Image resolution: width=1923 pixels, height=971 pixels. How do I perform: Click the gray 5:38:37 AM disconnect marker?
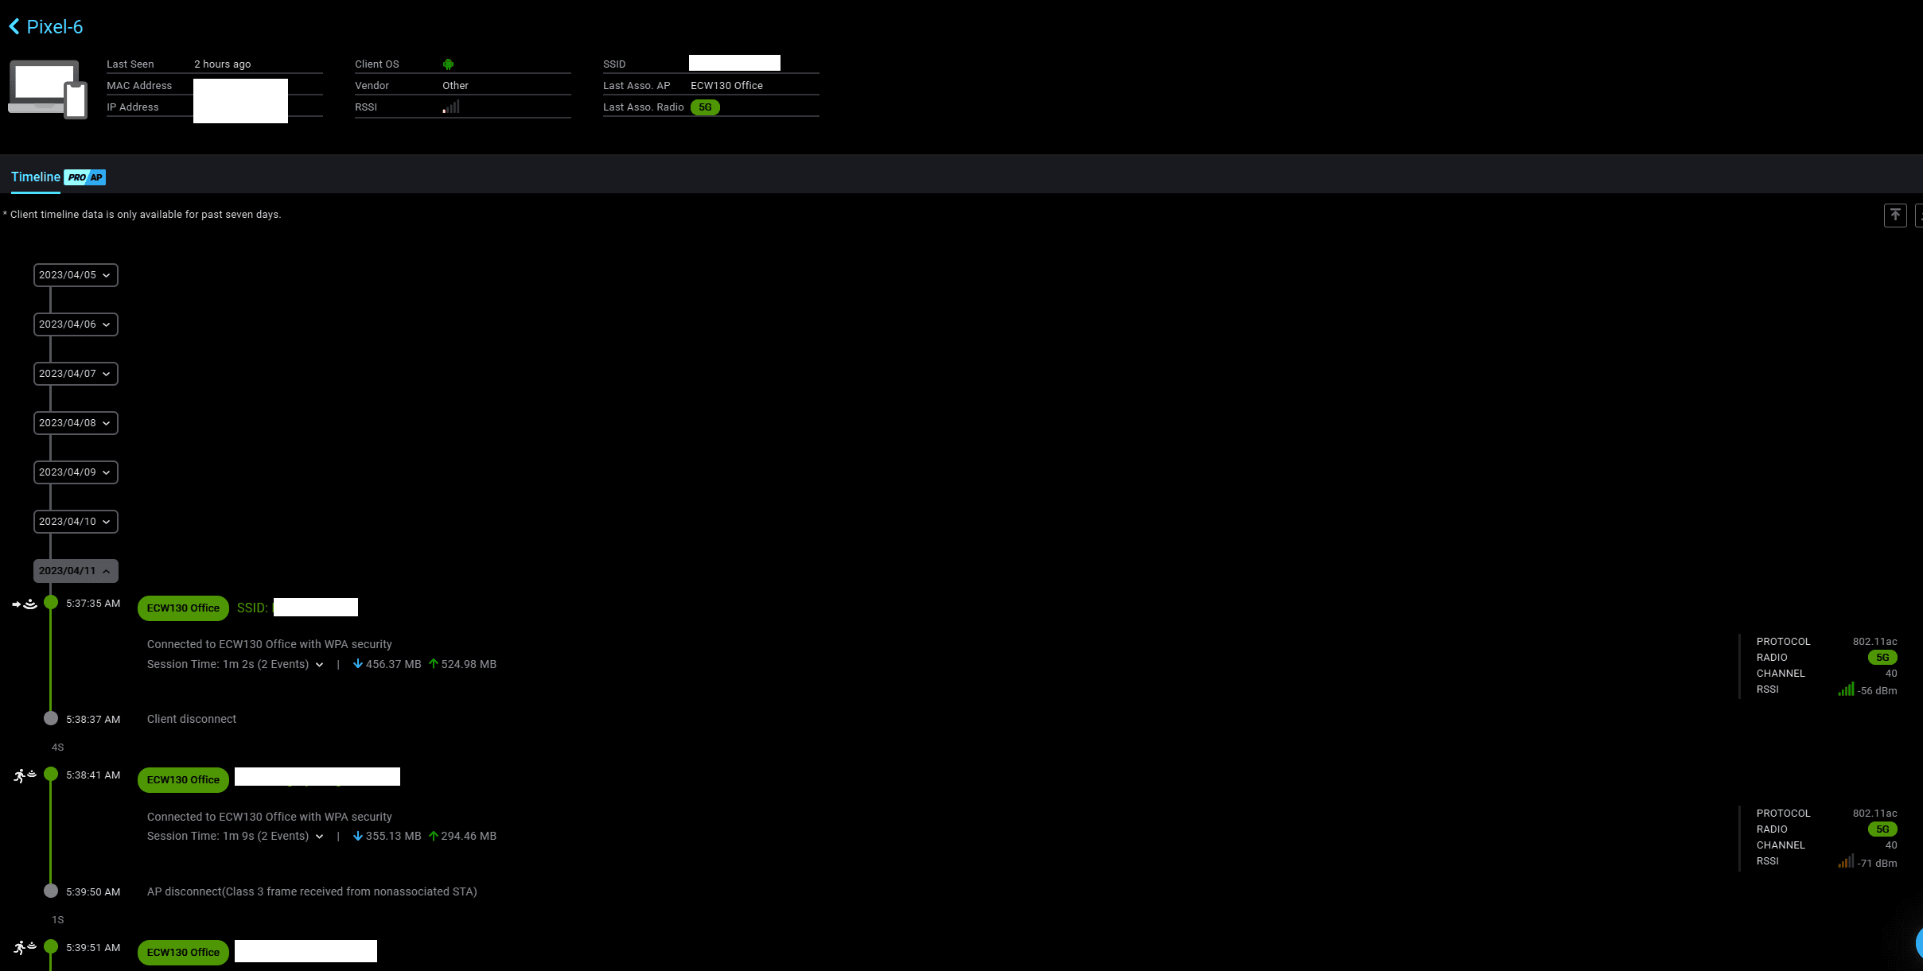51,719
